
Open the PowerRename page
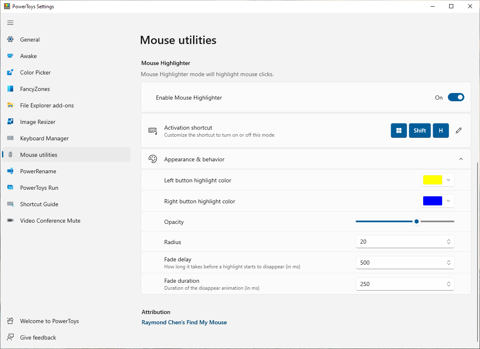[66, 172]
